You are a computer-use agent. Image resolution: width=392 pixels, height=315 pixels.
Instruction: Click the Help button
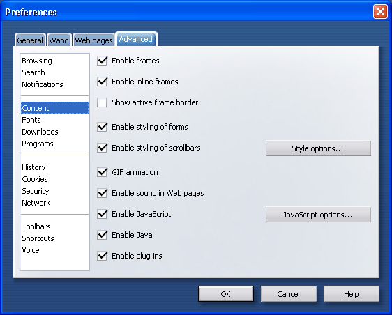click(x=352, y=294)
